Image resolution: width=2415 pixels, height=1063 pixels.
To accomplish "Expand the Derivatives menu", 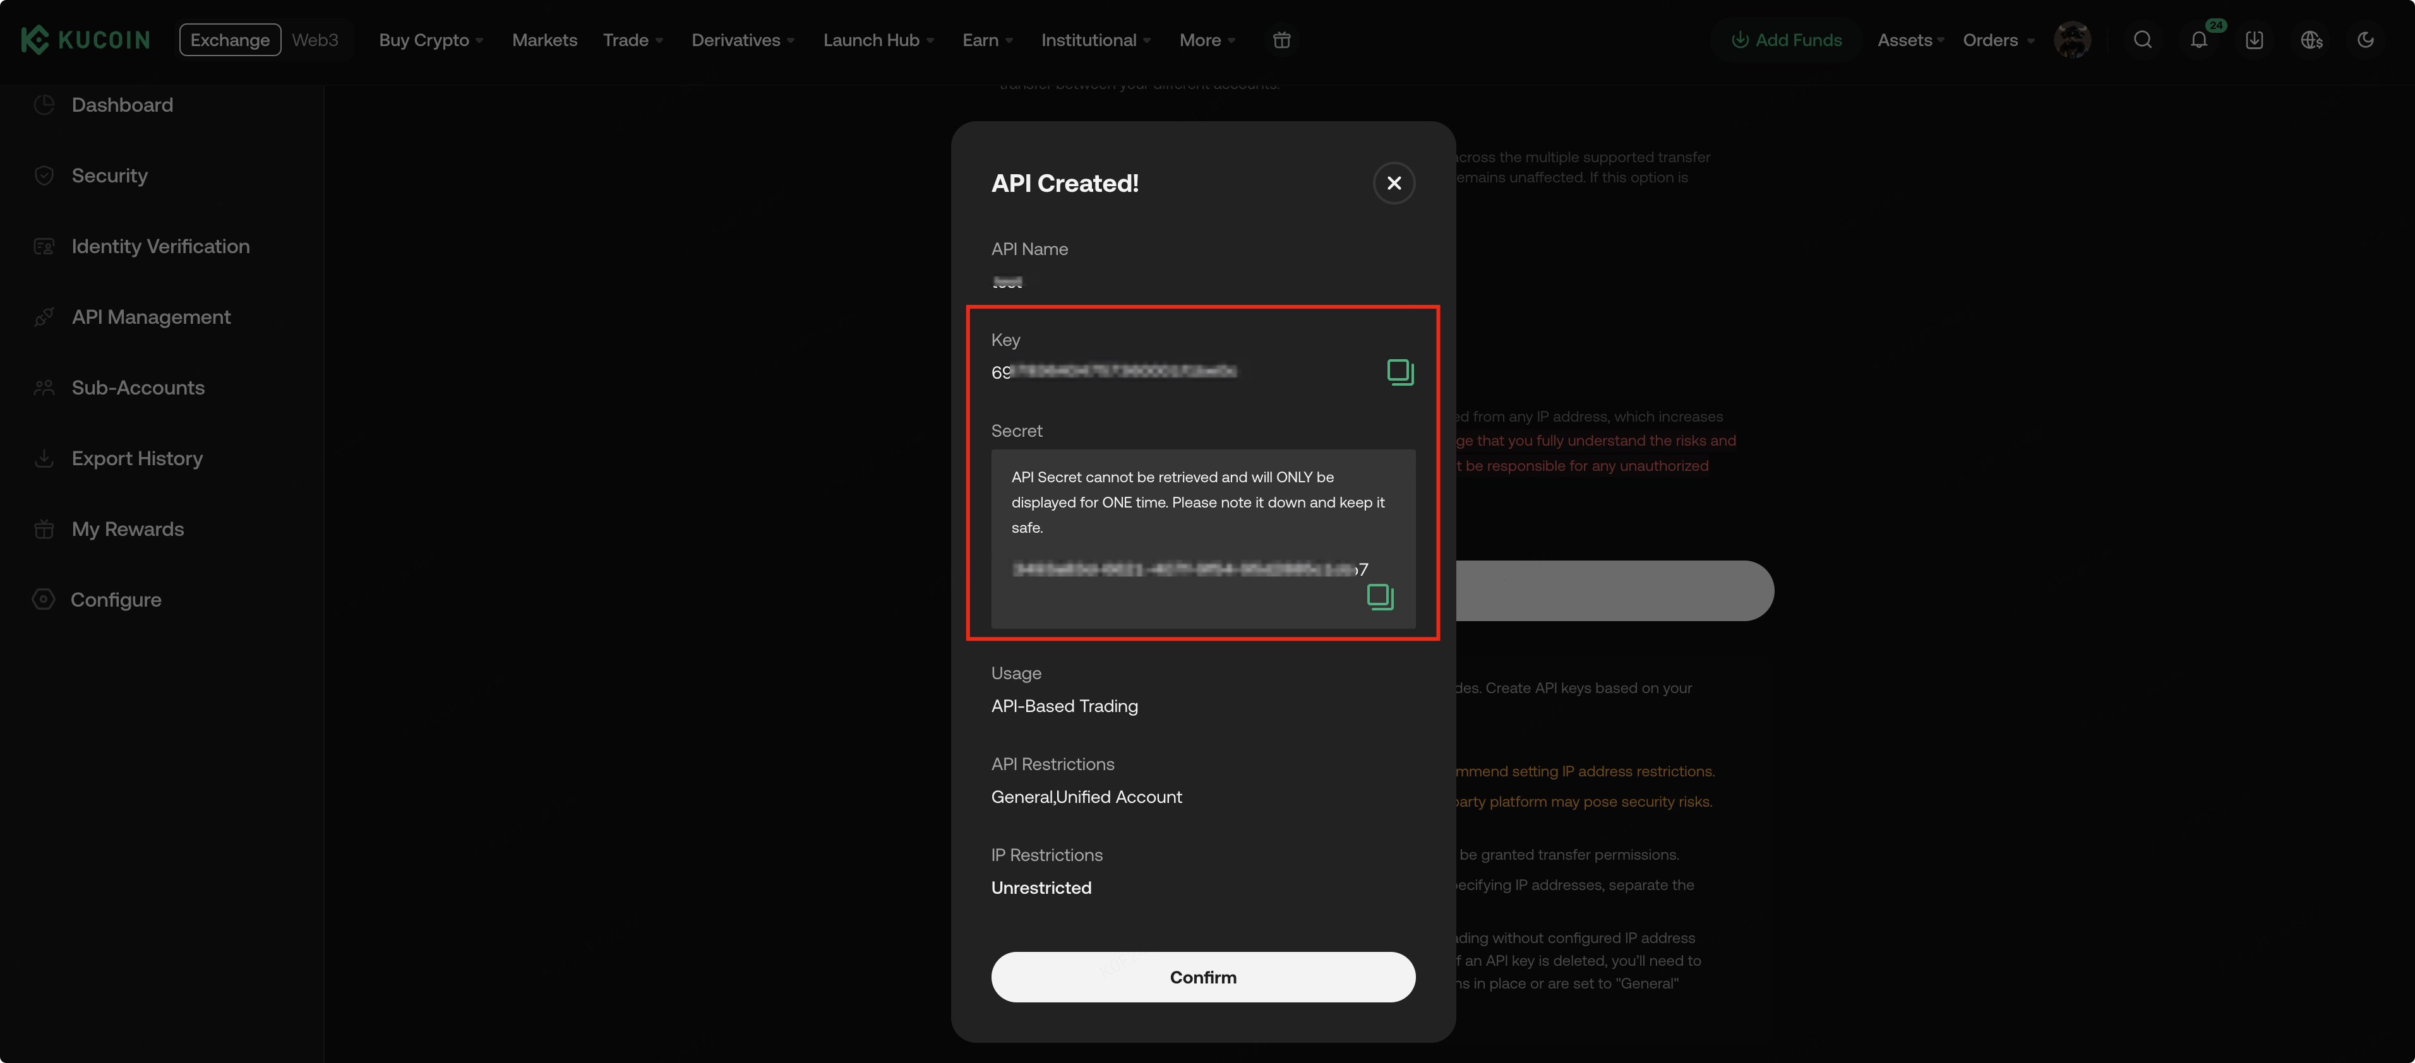I will [x=743, y=39].
